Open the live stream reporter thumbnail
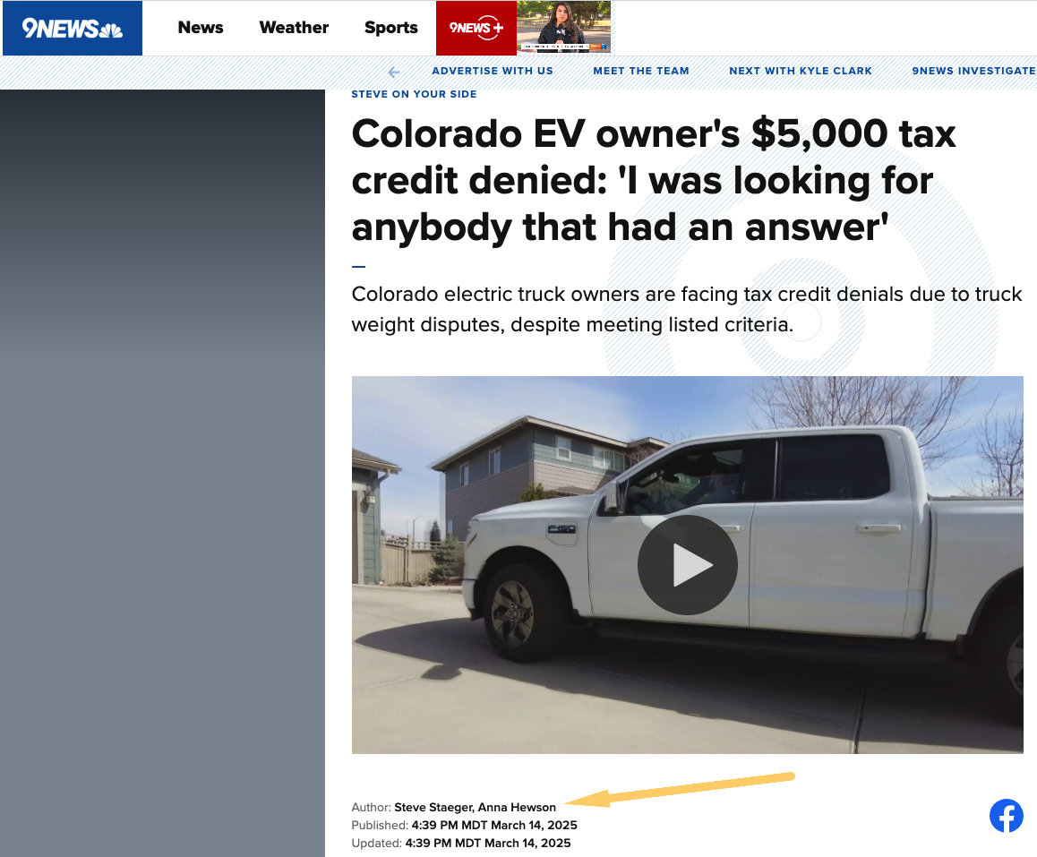 click(563, 27)
